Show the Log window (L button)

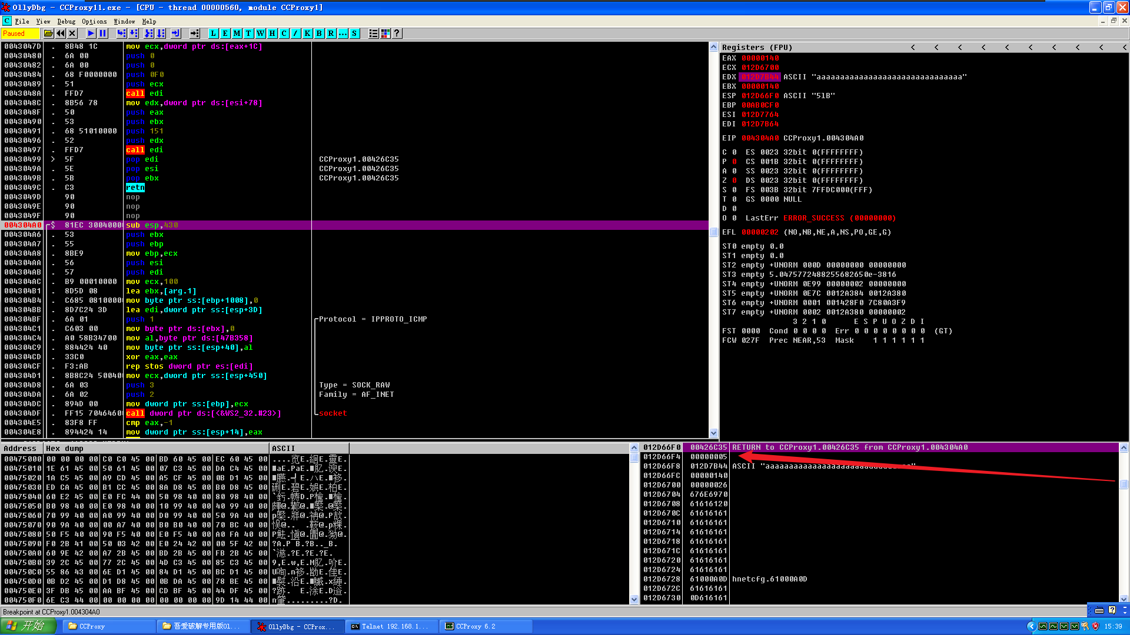[x=213, y=34]
